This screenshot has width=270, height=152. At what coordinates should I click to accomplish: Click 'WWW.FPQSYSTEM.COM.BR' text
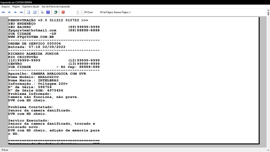pos(31,37)
